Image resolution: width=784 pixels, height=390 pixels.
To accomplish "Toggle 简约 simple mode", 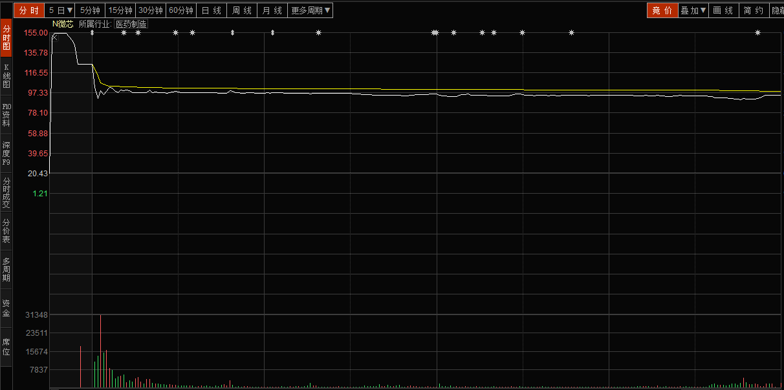I will [753, 10].
